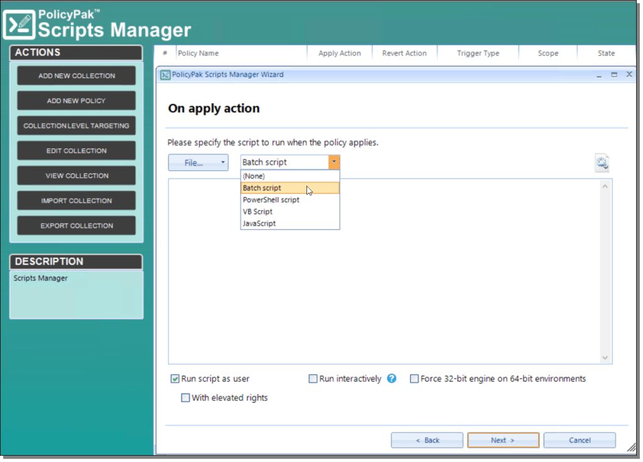This screenshot has width=643, height=462.
Task: Click the IMPORT COLLECTION button
Action: (x=75, y=200)
